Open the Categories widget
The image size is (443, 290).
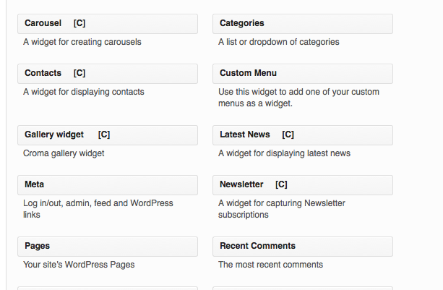click(x=303, y=24)
